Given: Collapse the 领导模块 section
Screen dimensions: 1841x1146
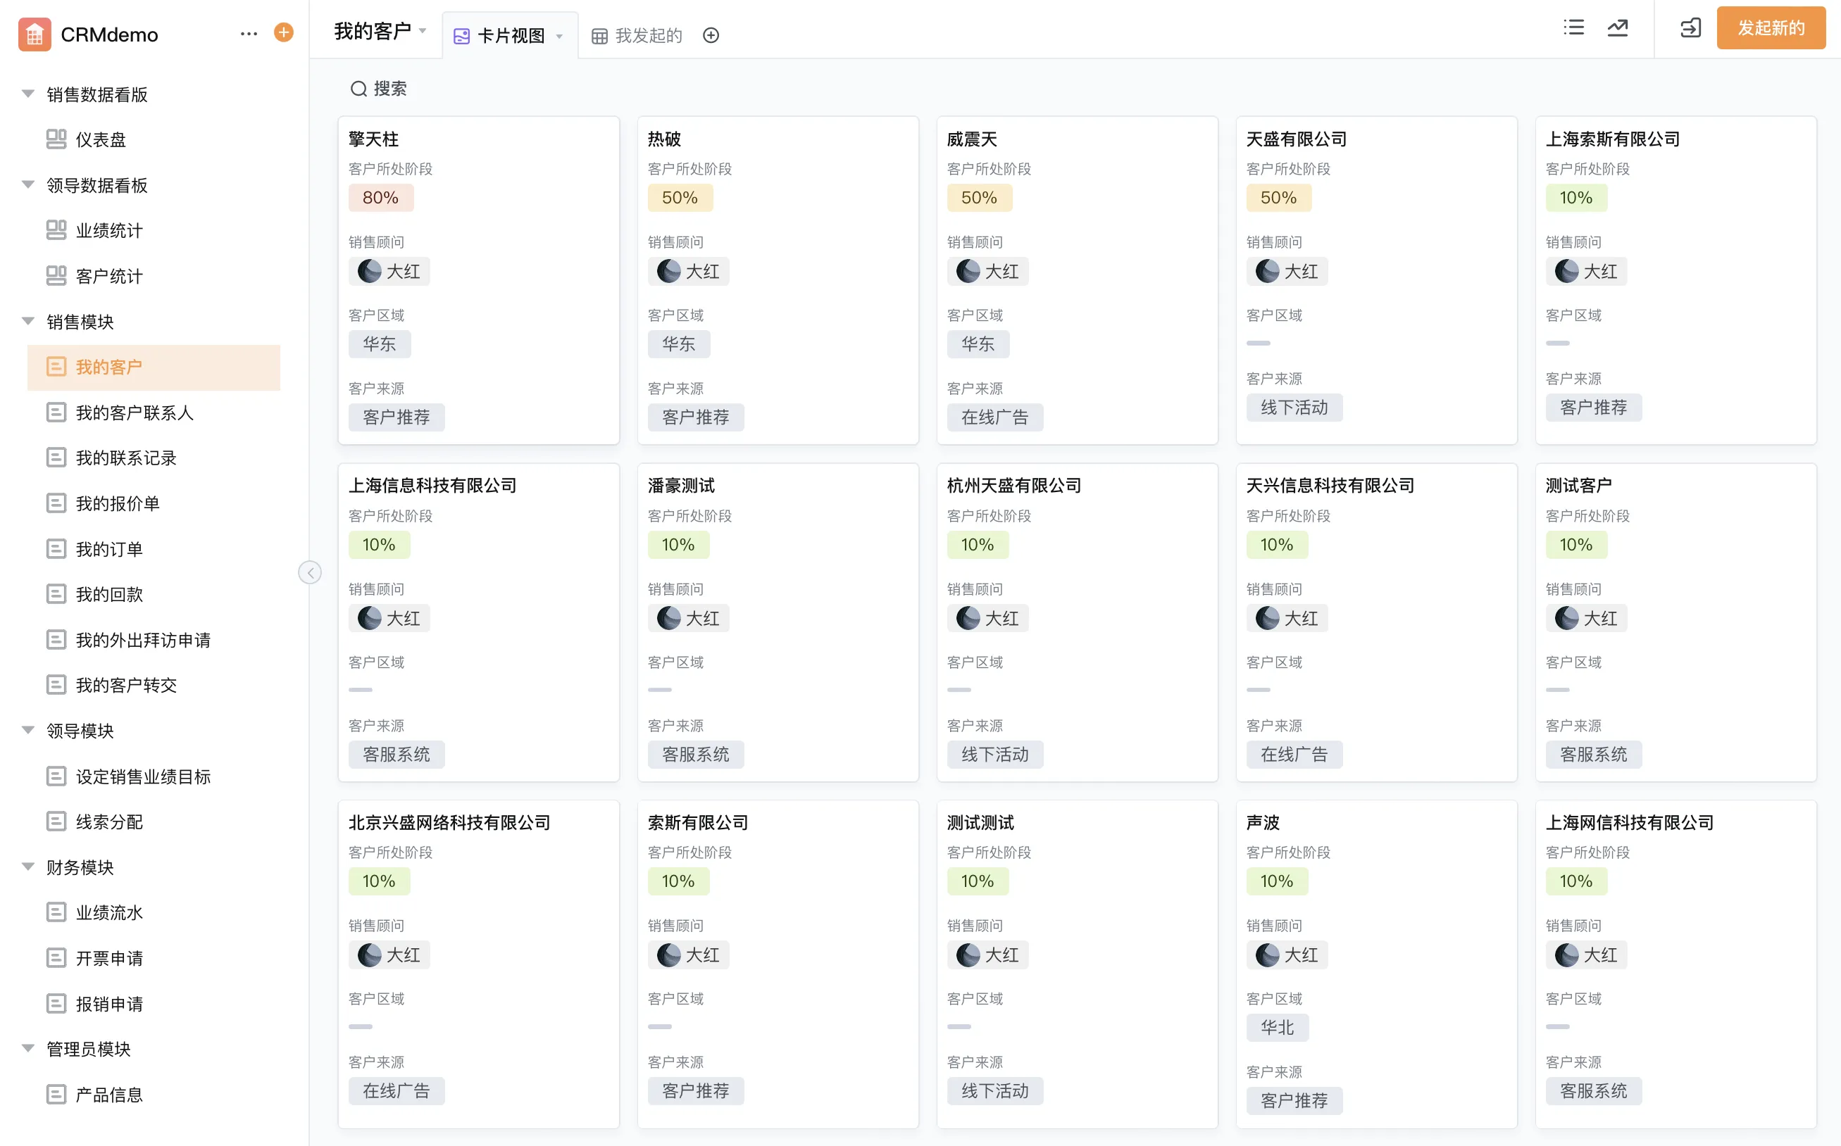Looking at the screenshot, I should pos(28,731).
